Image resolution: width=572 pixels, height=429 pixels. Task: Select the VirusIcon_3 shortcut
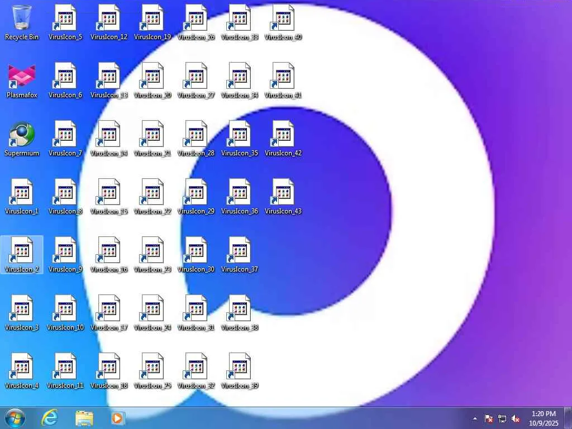coord(22,313)
